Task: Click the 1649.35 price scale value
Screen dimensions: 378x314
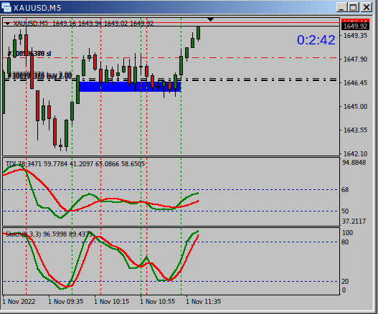Action: (355, 36)
